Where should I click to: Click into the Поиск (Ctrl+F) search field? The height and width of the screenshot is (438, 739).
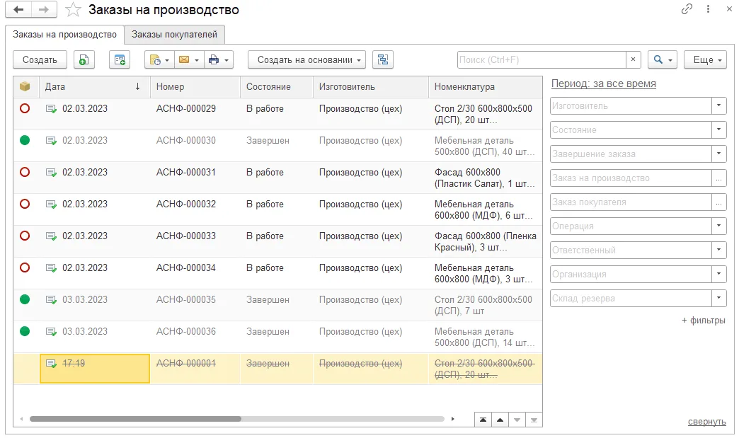[542, 60]
